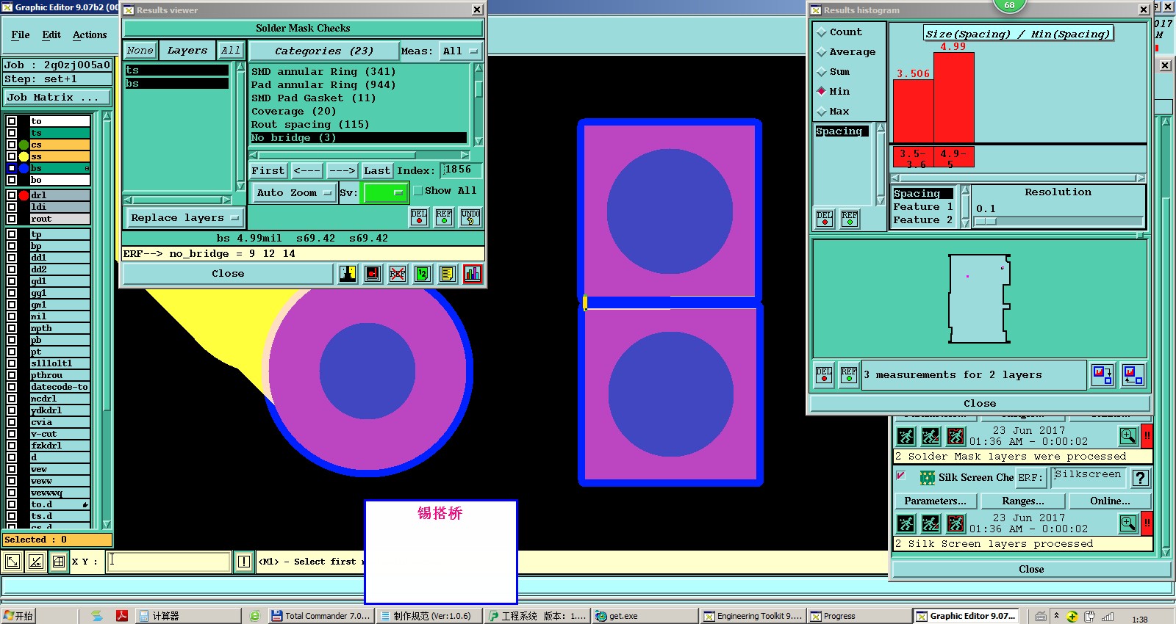Screen dimensions: 1176x624
Task: Select the 'Layers' filter tab
Action: [x=187, y=51]
